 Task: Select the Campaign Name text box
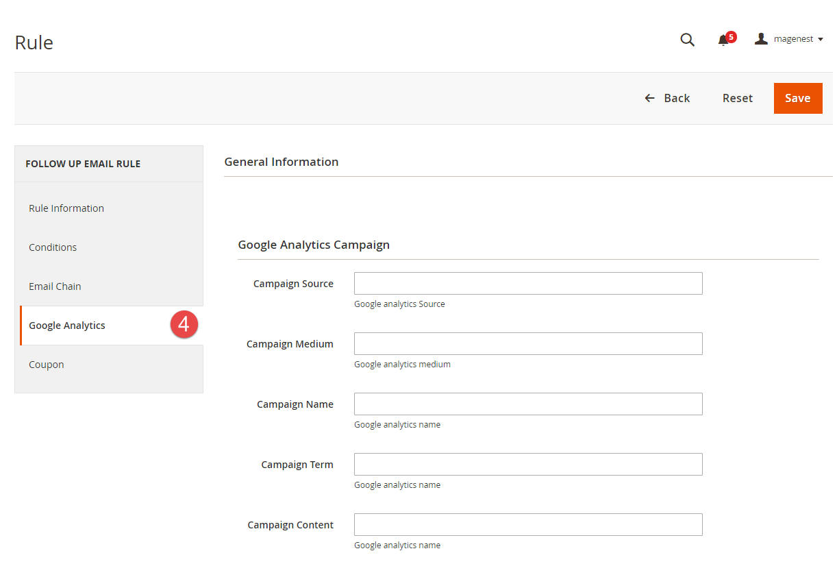click(527, 404)
